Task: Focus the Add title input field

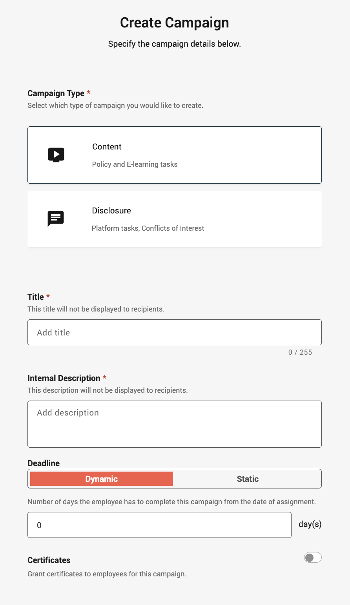Action: [175, 332]
